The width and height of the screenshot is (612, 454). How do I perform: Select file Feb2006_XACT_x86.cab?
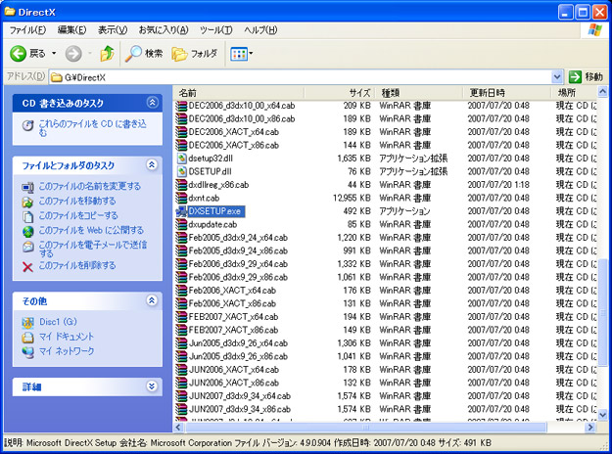click(x=232, y=304)
